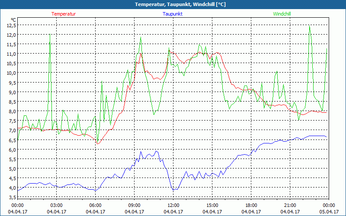Click the 8,0 y-axis value
Screen dimensions: 346x216
tap(13, 111)
